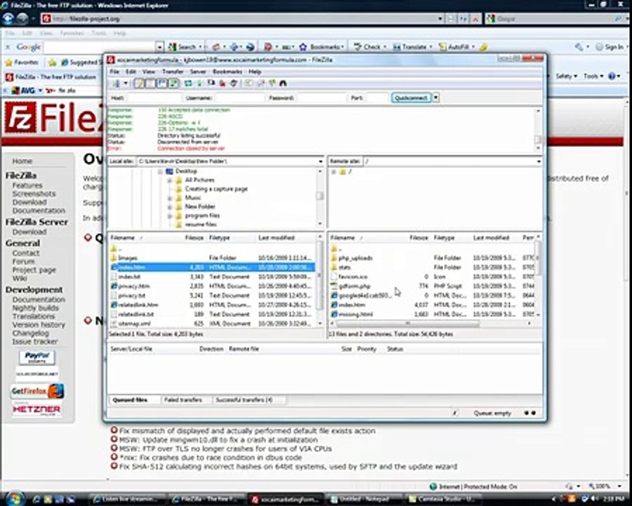
Task: Expand the All Pictures folder node
Action: pos(170,180)
